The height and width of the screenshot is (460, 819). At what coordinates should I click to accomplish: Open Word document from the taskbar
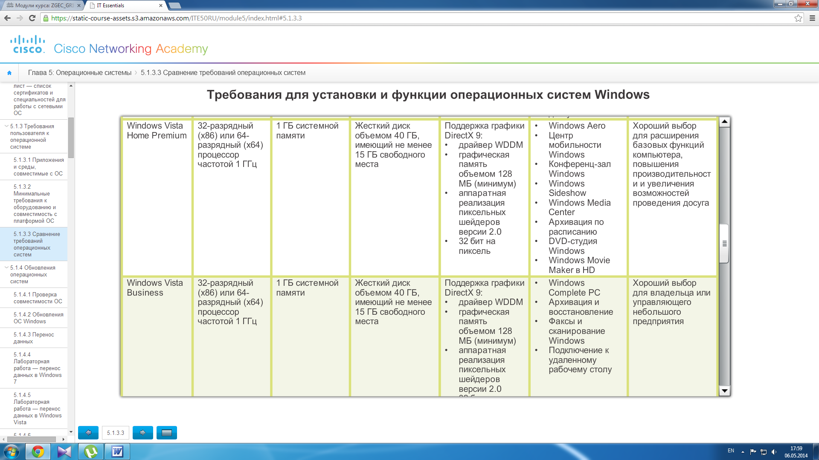[x=117, y=451]
